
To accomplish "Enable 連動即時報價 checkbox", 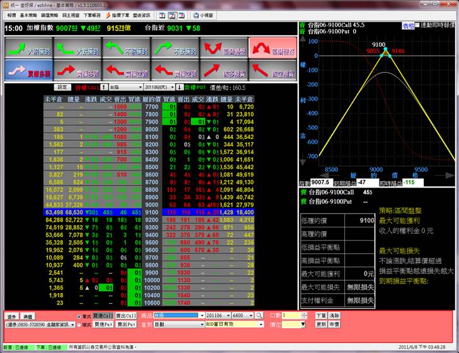I will click(418, 25).
